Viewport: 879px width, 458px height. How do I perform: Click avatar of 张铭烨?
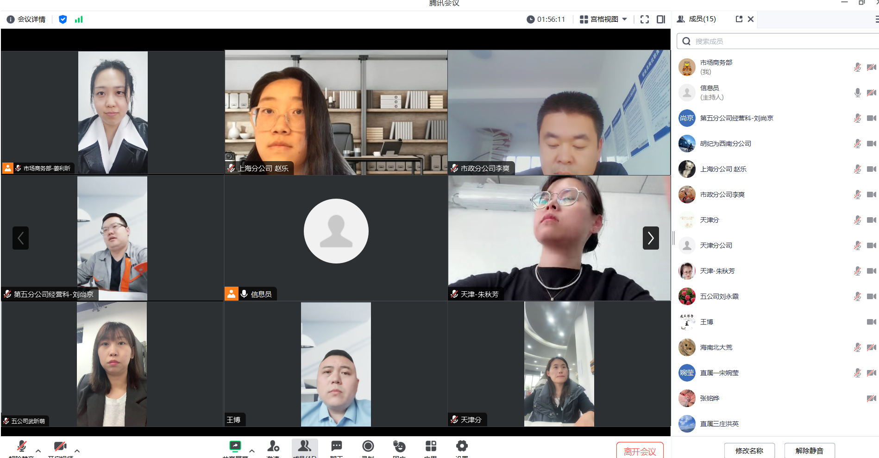click(x=687, y=398)
